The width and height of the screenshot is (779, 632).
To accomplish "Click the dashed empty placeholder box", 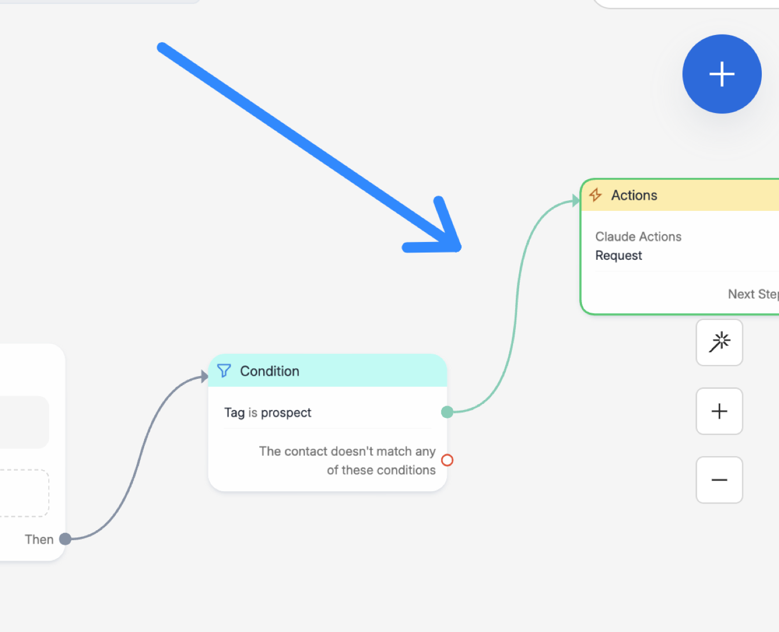I will (23, 493).
